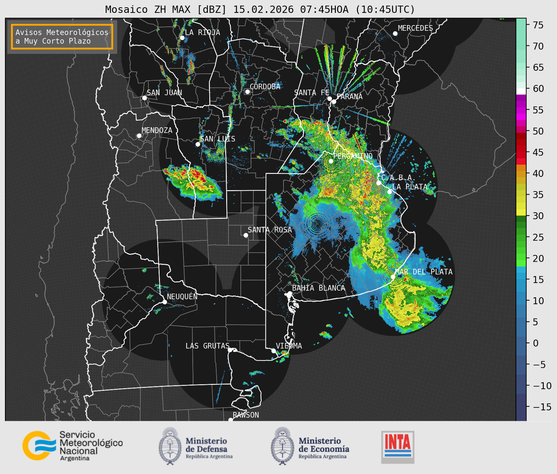Select the white 60 dBZ band on color scale
The image size is (557, 474).
click(x=521, y=91)
